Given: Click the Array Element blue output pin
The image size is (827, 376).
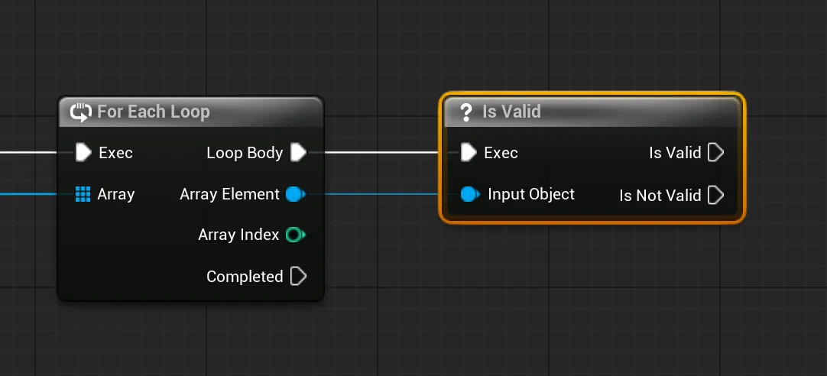Looking at the screenshot, I should [295, 194].
